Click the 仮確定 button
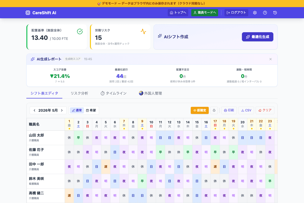This screenshot has height=203, width=304. (x=200, y=110)
